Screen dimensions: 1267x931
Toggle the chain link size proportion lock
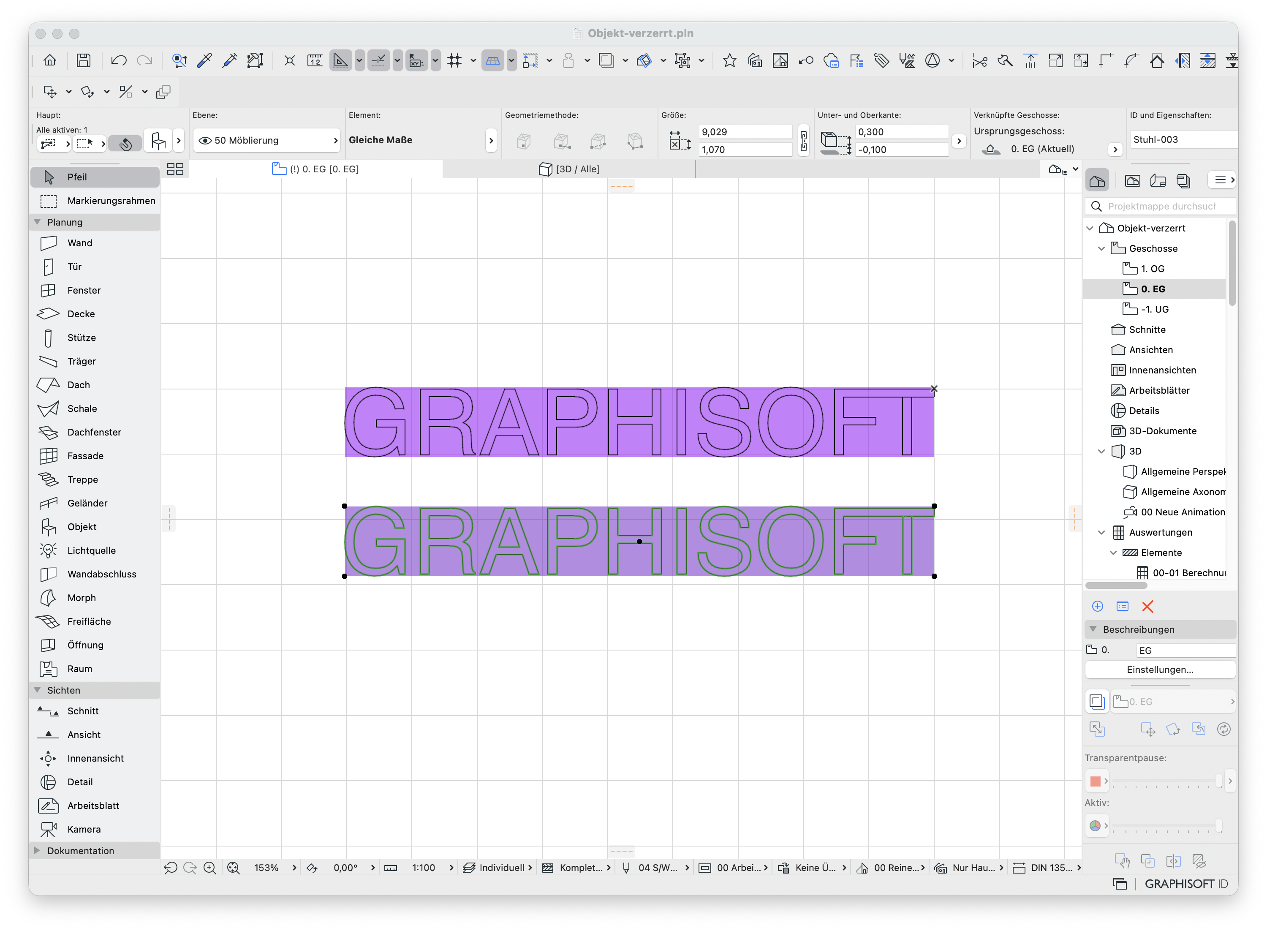click(803, 141)
